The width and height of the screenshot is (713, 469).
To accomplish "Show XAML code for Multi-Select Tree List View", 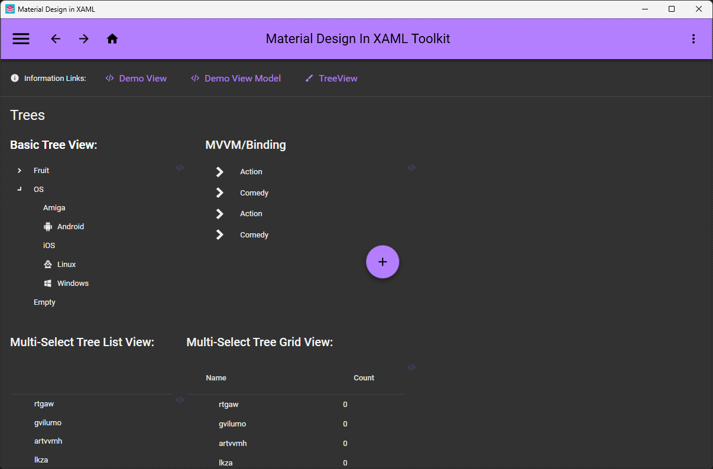I will click(180, 400).
